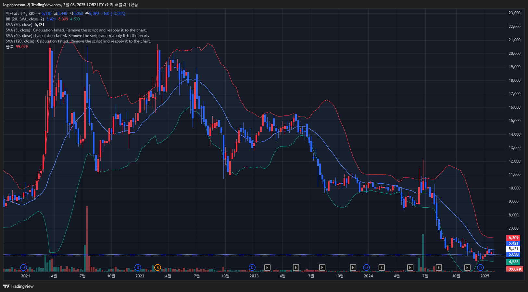Open the earnings E marker of May 2023
This screenshot has height=292, width=528.
[x=296, y=267]
